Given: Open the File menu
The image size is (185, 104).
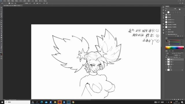Looking at the screenshot, I should (5, 1).
